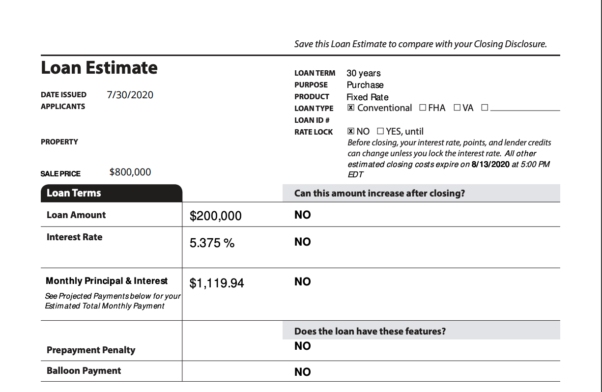
Task: Click the Sale Price field showing $800,000
Action: point(130,172)
